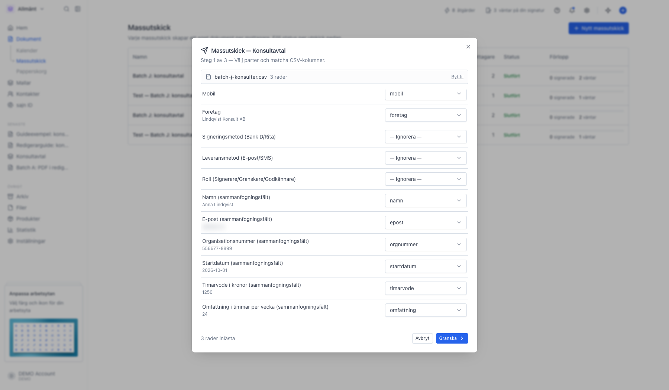Click the search icon in top left bar
The height and width of the screenshot is (390, 669).
[x=66, y=9]
